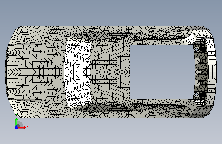Click the green Y axis arrow on triad

(x=16, y=122)
